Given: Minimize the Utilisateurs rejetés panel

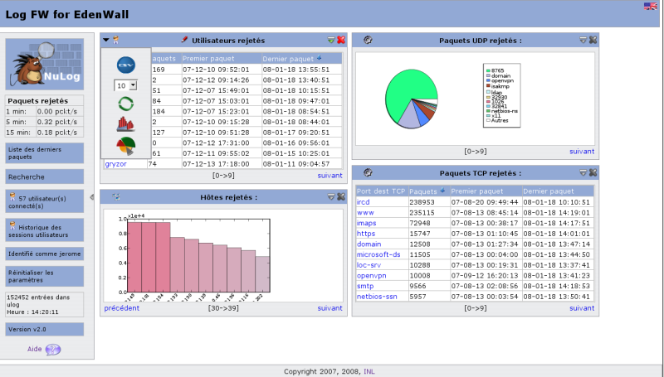Looking at the screenshot, I should (x=331, y=40).
